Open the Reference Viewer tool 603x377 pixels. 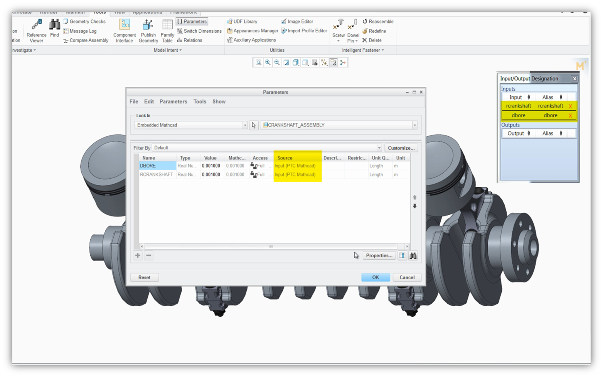pyautogui.click(x=36, y=30)
